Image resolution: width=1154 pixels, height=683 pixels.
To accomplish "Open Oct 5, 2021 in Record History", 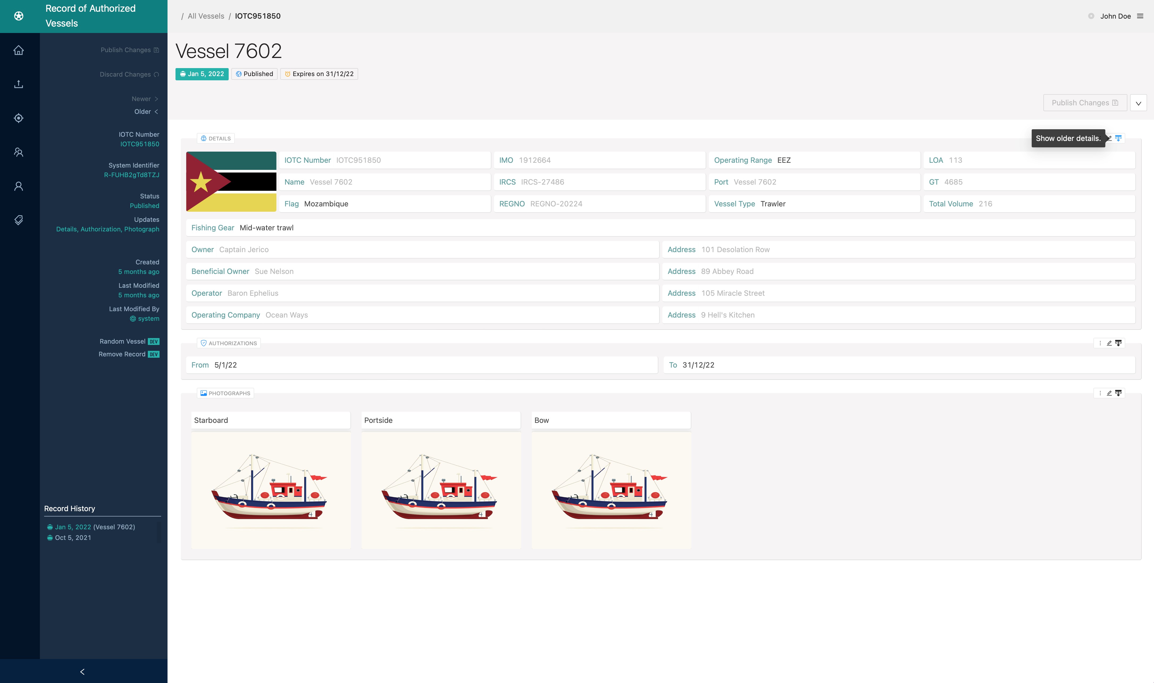I will [x=73, y=538].
